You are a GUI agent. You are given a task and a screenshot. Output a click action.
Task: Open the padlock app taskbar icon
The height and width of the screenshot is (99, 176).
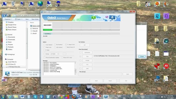pyautogui.click(x=54, y=97)
